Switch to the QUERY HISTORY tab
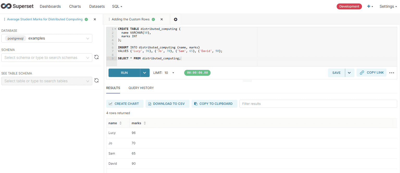Image resolution: width=400 pixels, height=173 pixels. pyautogui.click(x=141, y=88)
